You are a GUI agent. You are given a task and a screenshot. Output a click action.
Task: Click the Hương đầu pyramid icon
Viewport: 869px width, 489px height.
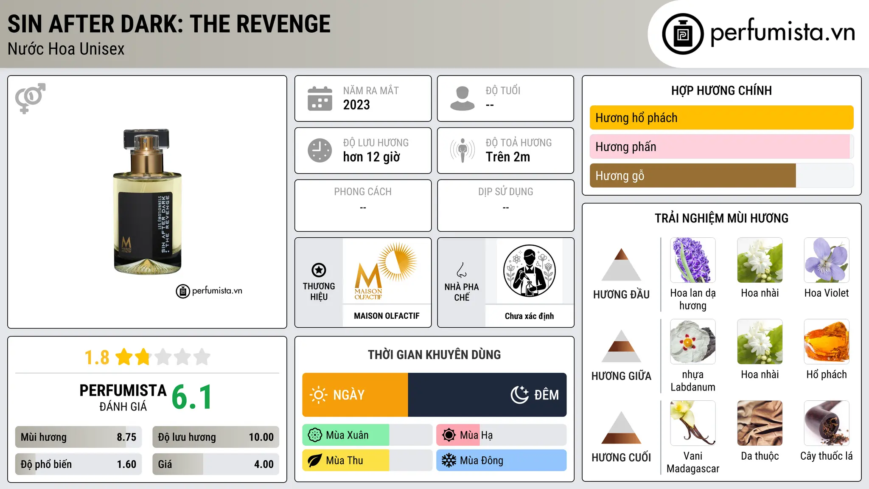[621, 264]
